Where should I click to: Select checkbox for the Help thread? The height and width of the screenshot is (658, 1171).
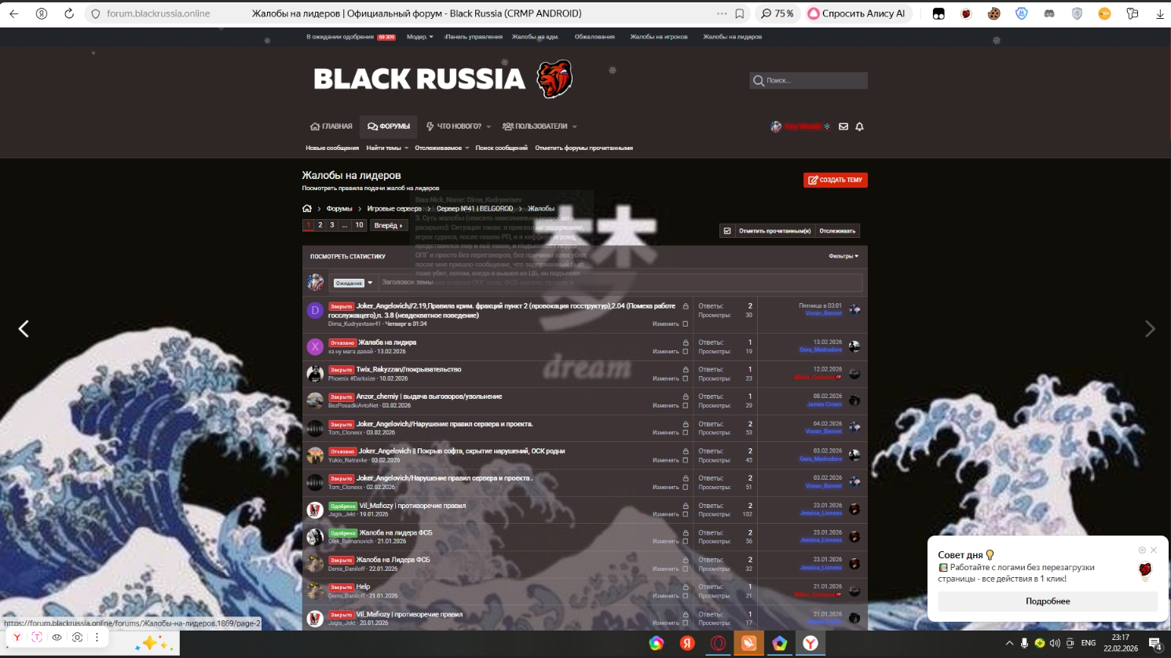[x=686, y=595]
